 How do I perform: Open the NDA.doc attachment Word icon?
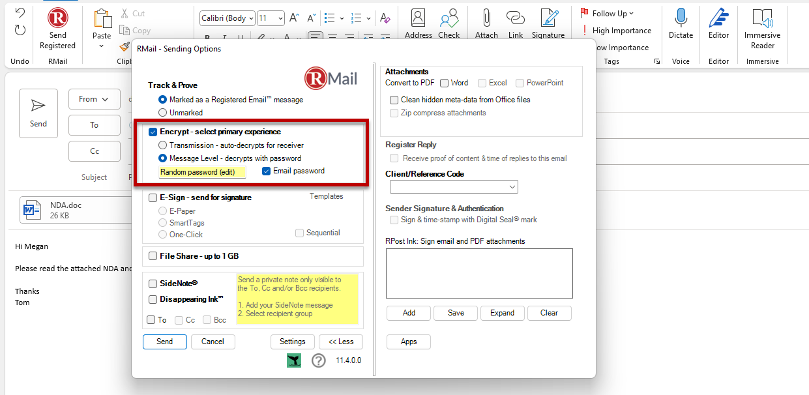point(33,210)
